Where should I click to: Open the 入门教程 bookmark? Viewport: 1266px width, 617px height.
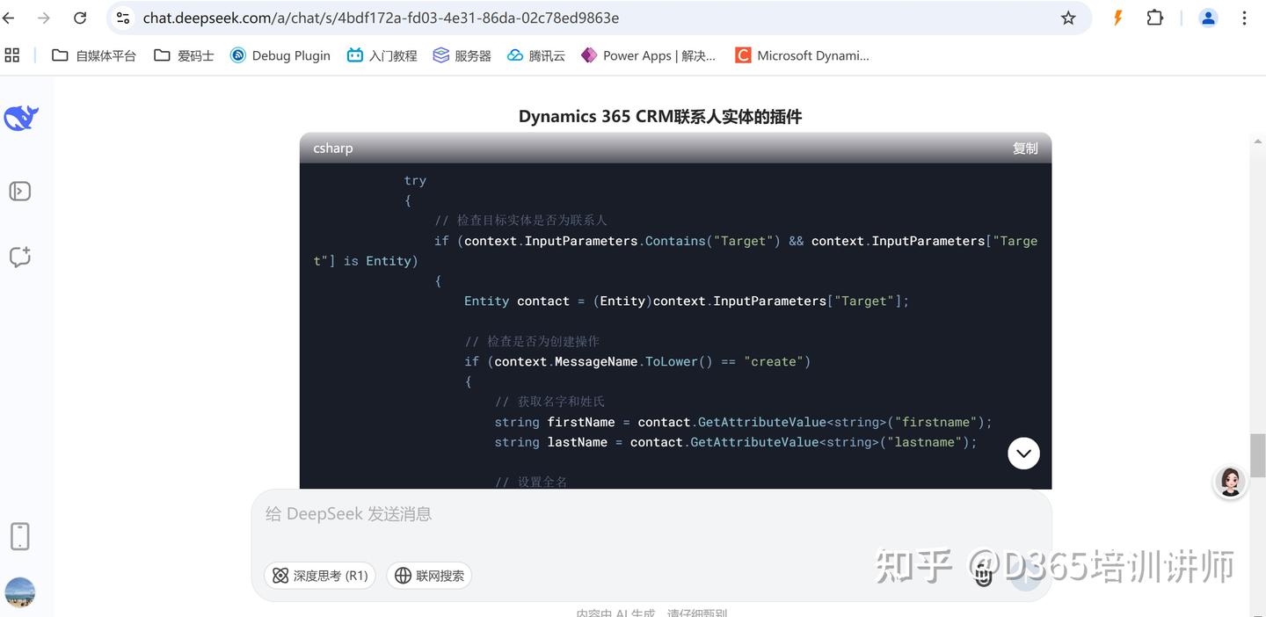point(382,55)
